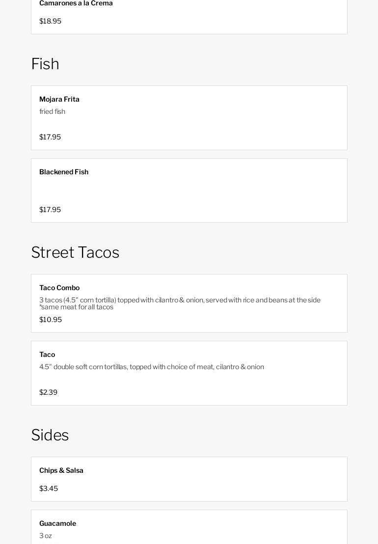Click the Taco Combo description text

[180, 303]
